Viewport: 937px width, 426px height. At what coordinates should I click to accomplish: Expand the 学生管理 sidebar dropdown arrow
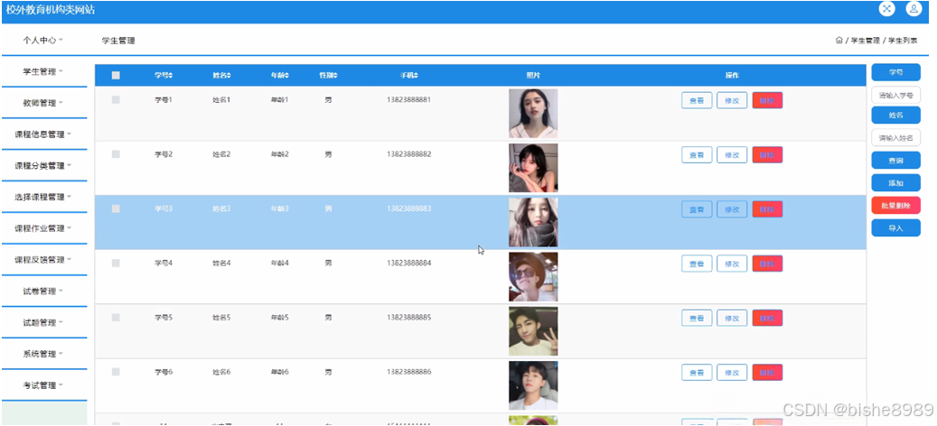click(x=61, y=71)
